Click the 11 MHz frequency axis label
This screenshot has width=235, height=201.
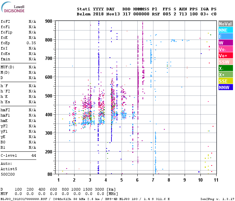pyautogui.click(x=216, y=180)
